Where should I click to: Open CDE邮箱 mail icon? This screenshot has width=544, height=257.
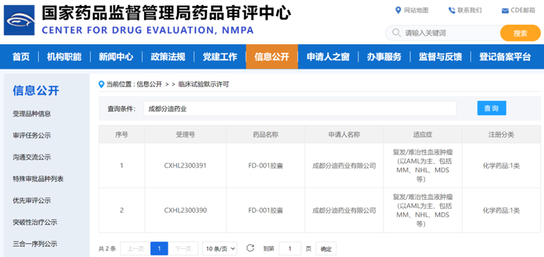point(505,11)
